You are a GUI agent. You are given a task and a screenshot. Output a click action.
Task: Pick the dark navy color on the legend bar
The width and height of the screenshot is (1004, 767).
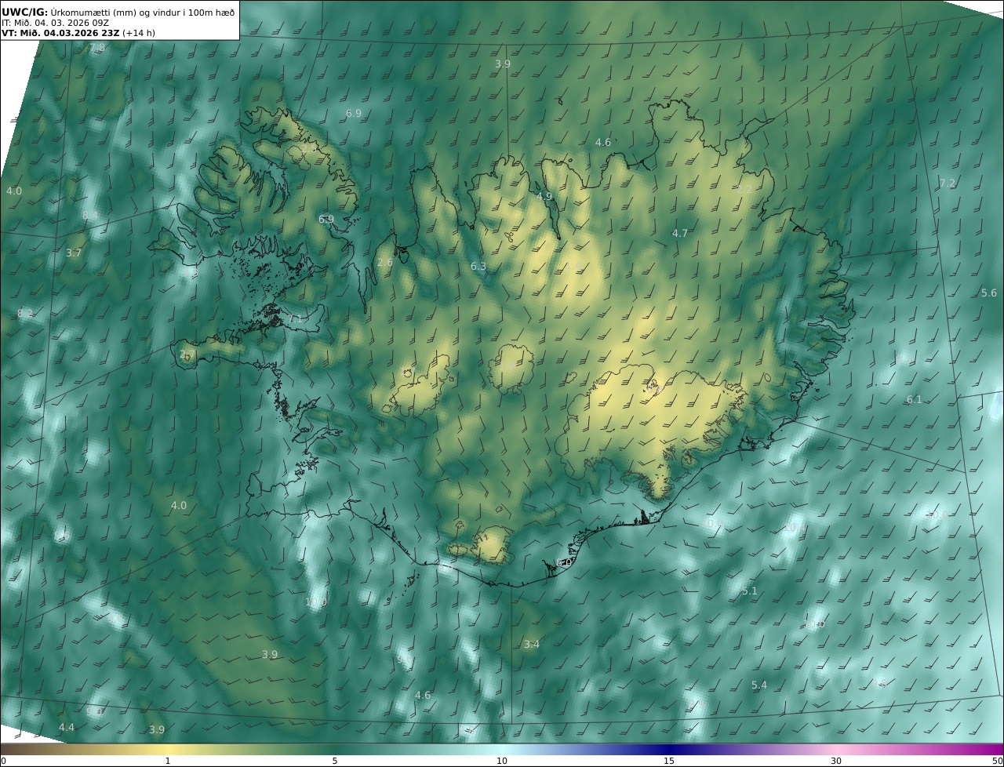tap(669, 749)
